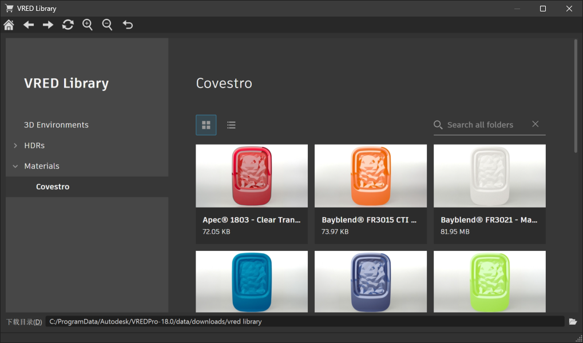The width and height of the screenshot is (583, 343).
Task: Select the Covestro folder in the sidebar
Action: [51, 186]
